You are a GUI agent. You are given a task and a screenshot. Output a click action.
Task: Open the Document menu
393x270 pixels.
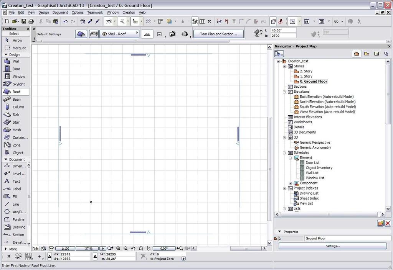pos(60,13)
